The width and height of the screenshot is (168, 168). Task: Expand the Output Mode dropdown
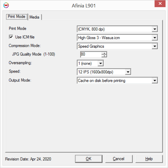pos(155,81)
